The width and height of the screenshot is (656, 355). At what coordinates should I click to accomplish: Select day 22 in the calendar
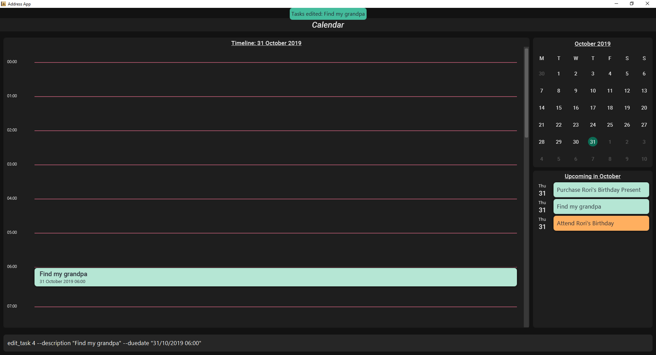pyautogui.click(x=559, y=125)
